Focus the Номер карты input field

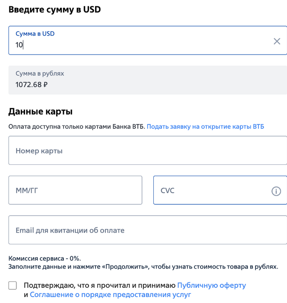coord(148,151)
